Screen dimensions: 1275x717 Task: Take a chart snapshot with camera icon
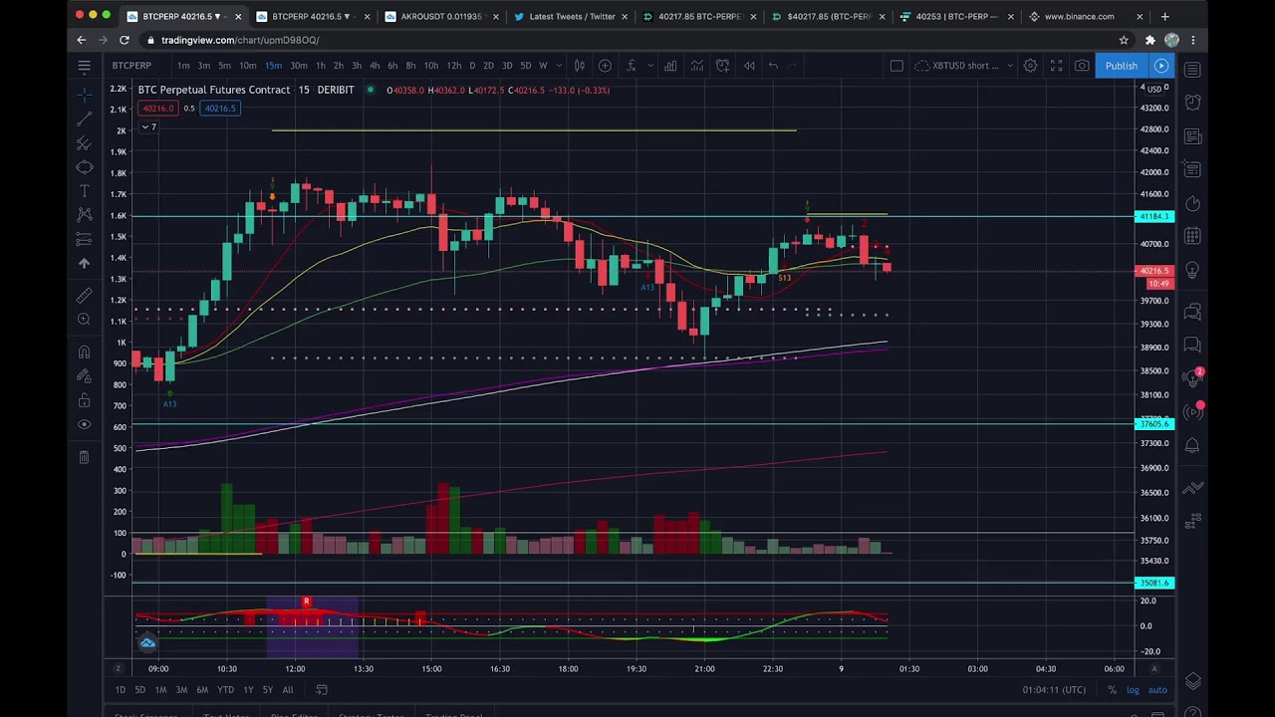pos(1082,66)
